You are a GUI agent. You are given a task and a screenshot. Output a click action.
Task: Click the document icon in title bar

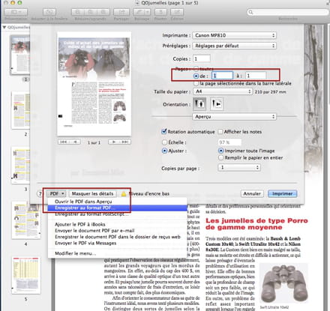[x=137, y=3]
